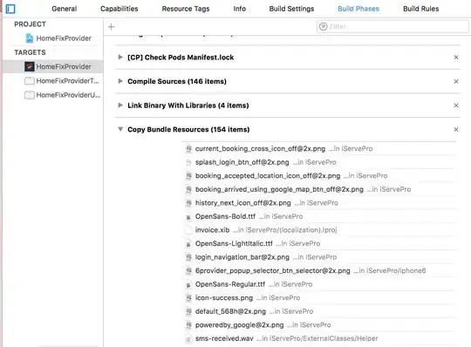Click file icon of history_next_icon_off@2x.png
The image size is (471, 347).
tap(188, 203)
